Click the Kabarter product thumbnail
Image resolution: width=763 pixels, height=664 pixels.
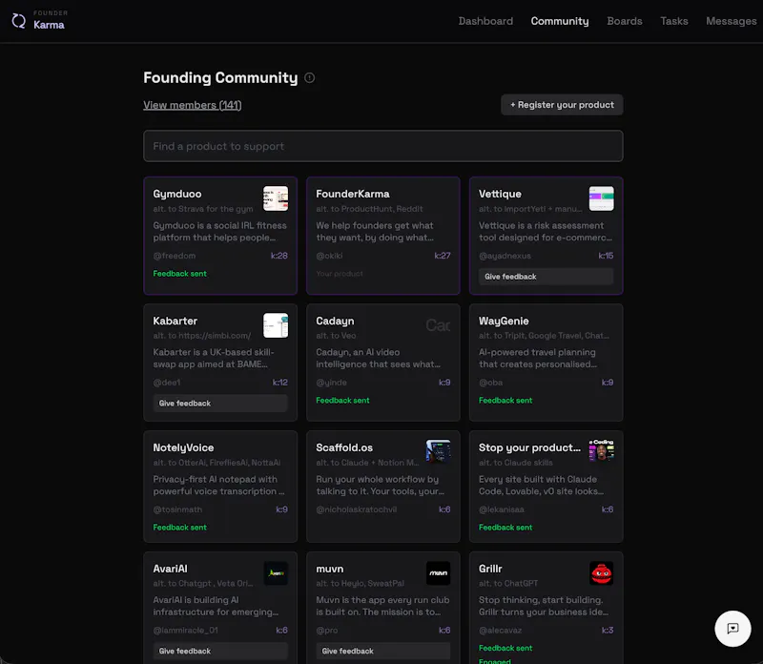276,325
